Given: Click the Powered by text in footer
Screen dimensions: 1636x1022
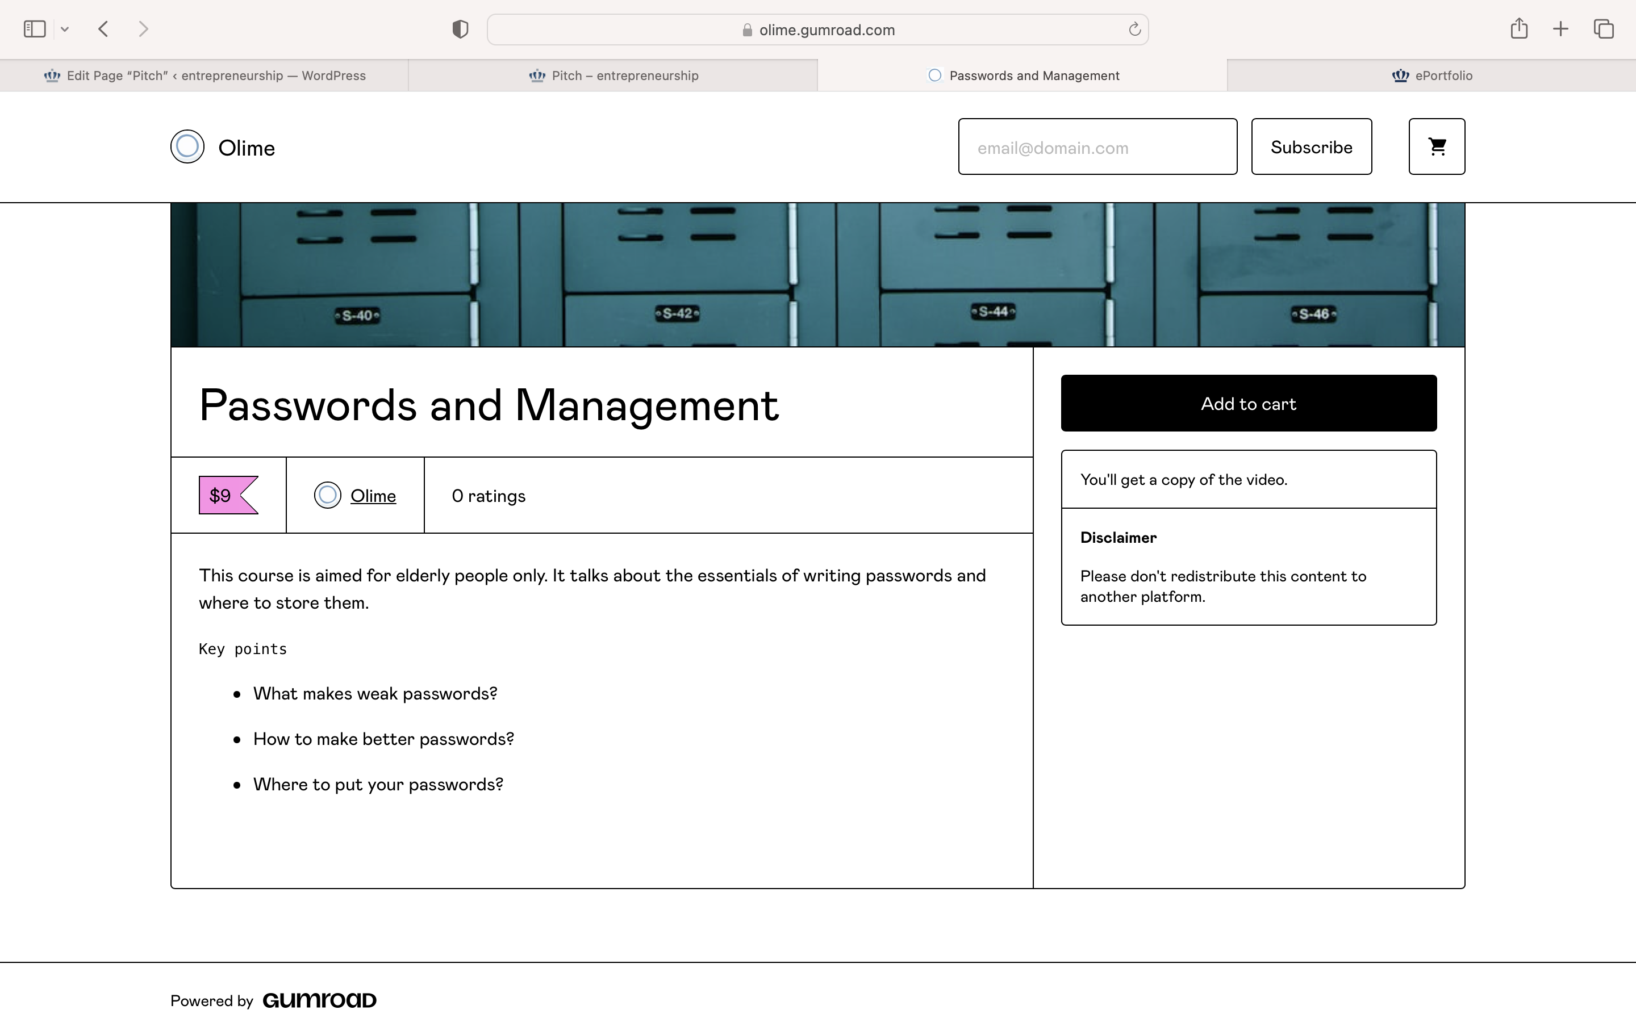Looking at the screenshot, I should pyautogui.click(x=211, y=1001).
